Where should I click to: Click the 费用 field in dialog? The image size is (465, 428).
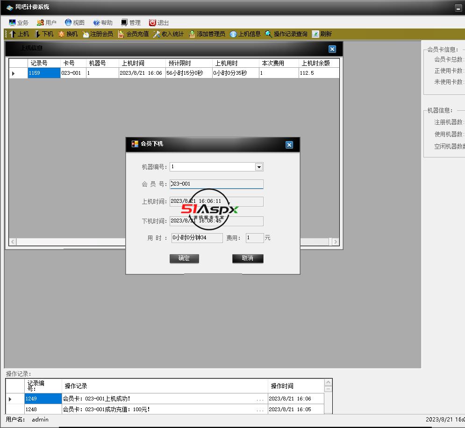coord(255,238)
